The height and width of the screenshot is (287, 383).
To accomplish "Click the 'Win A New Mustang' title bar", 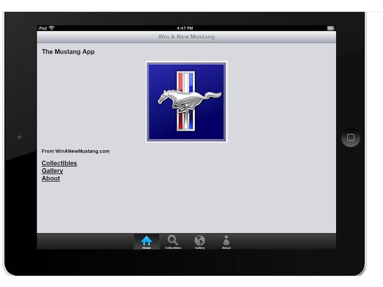I will (186, 37).
